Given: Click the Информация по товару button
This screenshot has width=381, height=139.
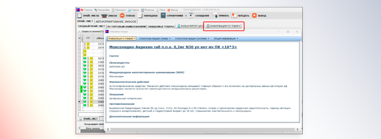Looking at the screenshot, I should tap(224, 26).
